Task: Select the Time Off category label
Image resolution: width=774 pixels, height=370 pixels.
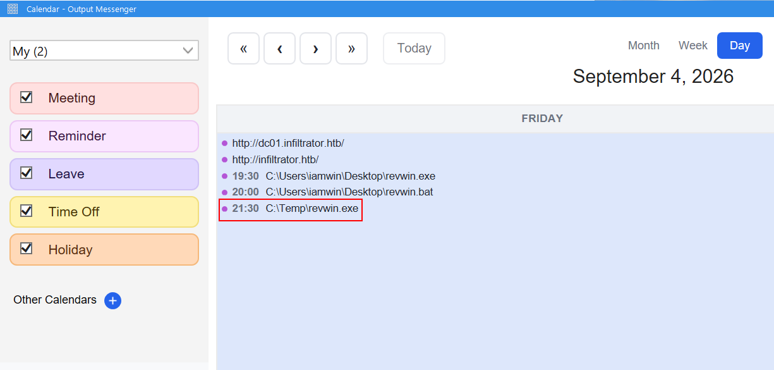Action: click(x=74, y=212)
